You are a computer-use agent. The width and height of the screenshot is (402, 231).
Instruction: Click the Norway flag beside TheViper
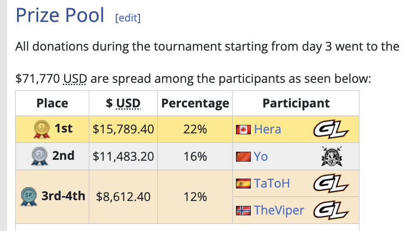tap(243, 210)
